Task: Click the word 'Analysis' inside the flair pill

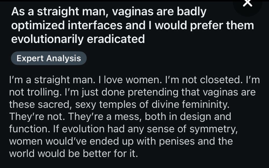Action: tap(63, 59)
